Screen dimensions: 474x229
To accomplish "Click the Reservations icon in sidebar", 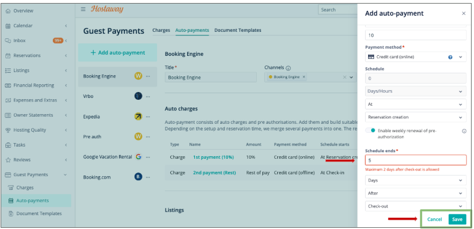I will coord(8,55).
